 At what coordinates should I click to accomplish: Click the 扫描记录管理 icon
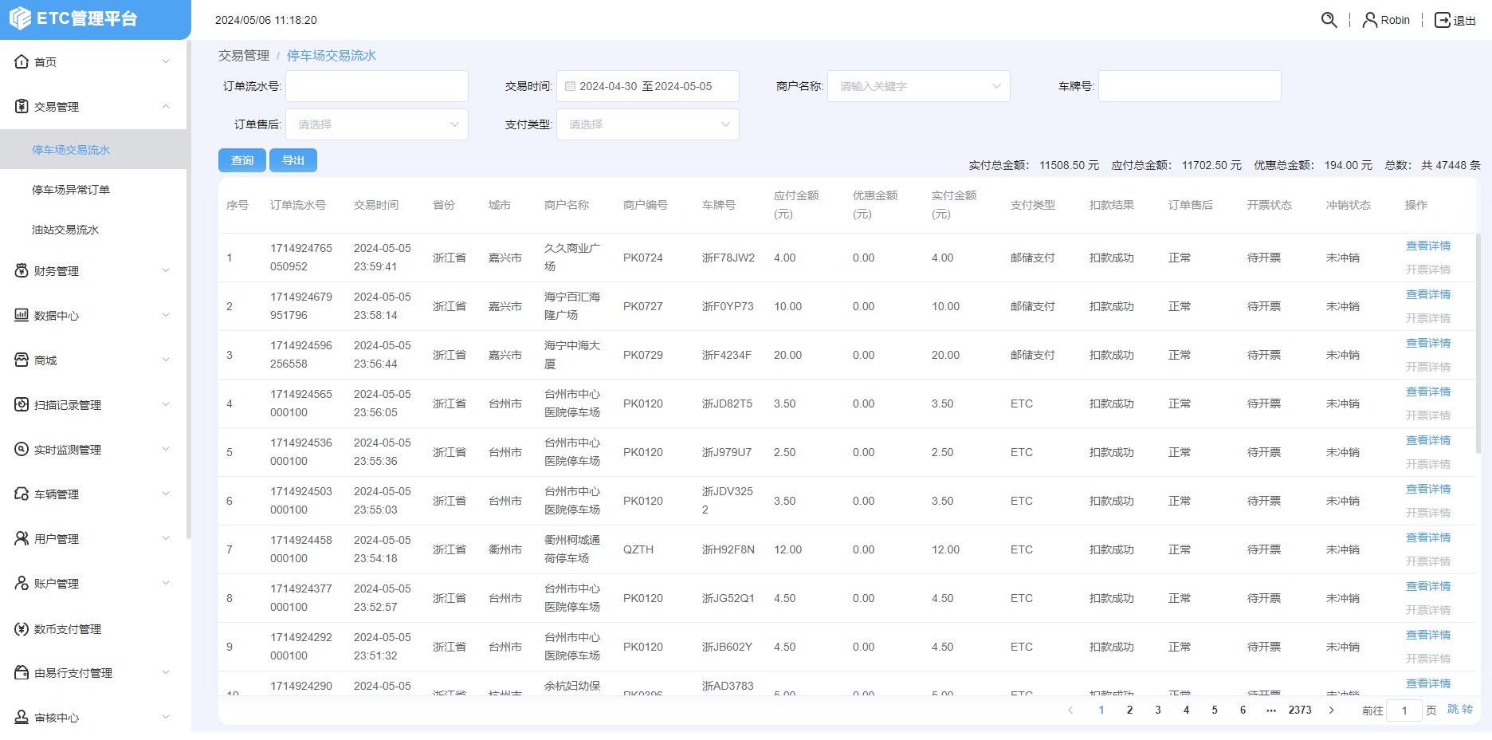click(x=22, y=404)
